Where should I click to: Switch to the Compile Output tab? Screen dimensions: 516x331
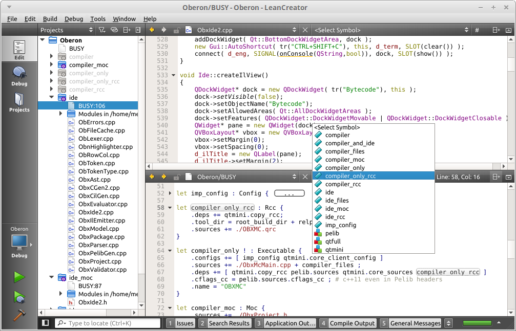pyautogui.click(x=352, y=323)
